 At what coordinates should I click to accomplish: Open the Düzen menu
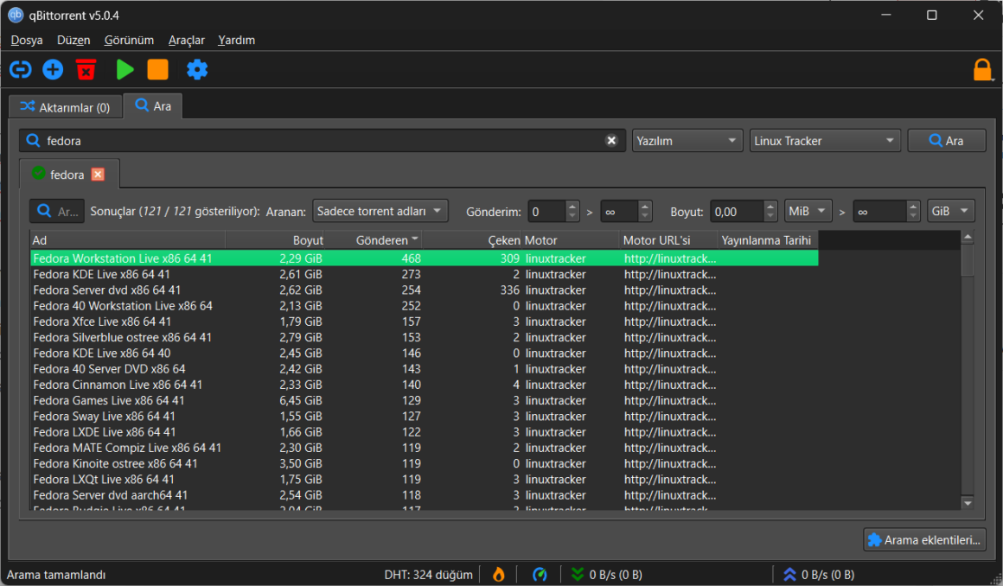coord(73,41)
